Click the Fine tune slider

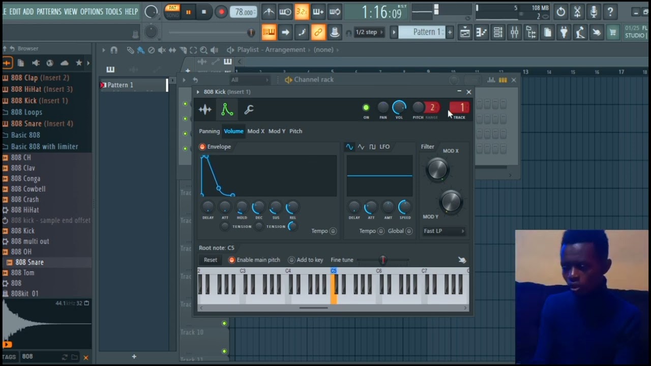tap(383, 260)
